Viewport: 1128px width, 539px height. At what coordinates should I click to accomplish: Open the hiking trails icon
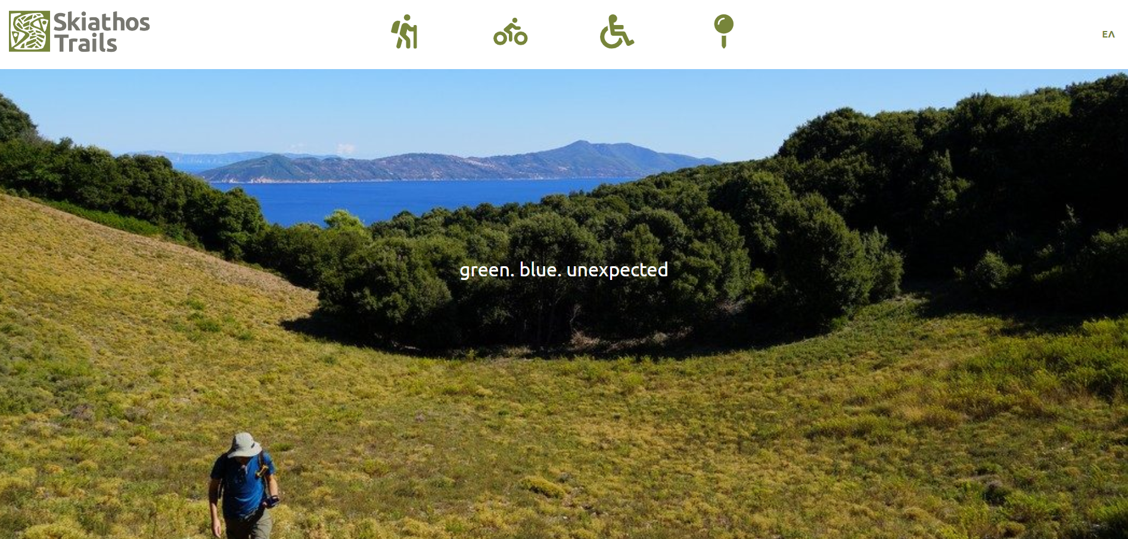pos(404,32)
